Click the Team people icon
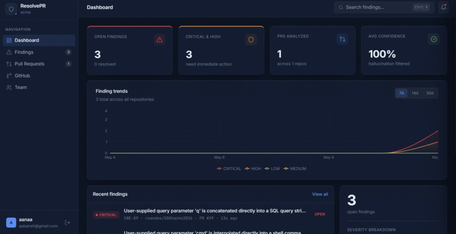Screen dimensions: 456x234 point(9,87)
